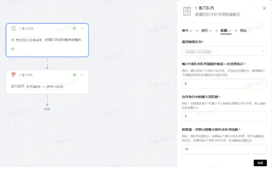The image size is (274, 169).
Task: Add a step below 影刀队列 node
Action: click(47, 62)
